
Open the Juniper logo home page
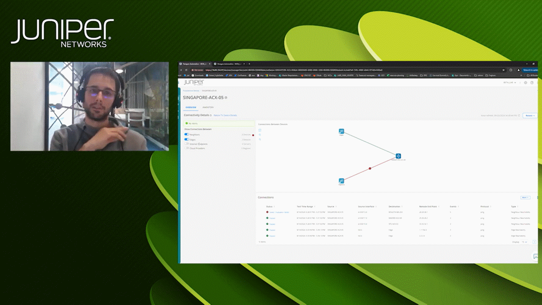click(194, 82)
